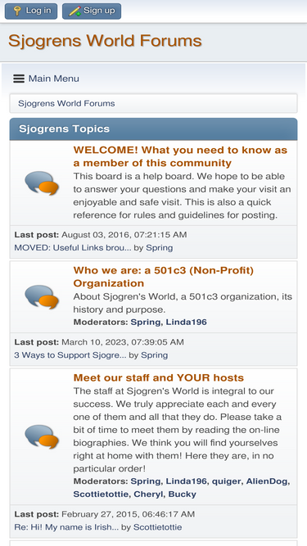Open the 3 Ways to Support Sjogre... post
307x546 pixels.
click(70, 355)
